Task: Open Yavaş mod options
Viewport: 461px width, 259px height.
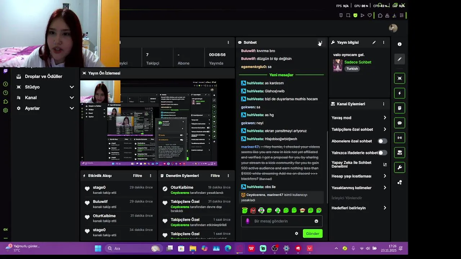Action: click(x=359, y=118)
